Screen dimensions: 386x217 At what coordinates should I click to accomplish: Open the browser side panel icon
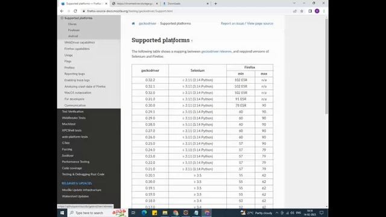coord(310,11)
